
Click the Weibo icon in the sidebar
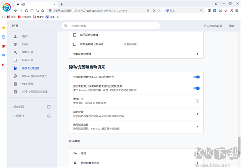[4, 46]
